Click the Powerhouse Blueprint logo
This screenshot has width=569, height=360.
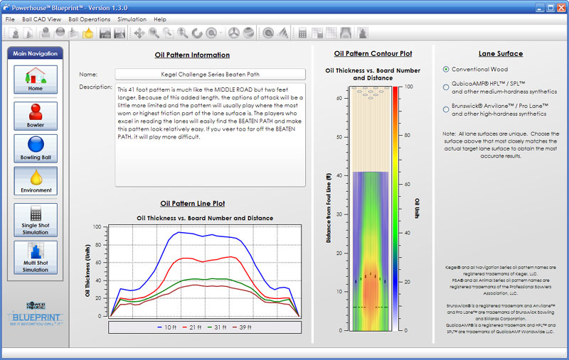(36, 314)
